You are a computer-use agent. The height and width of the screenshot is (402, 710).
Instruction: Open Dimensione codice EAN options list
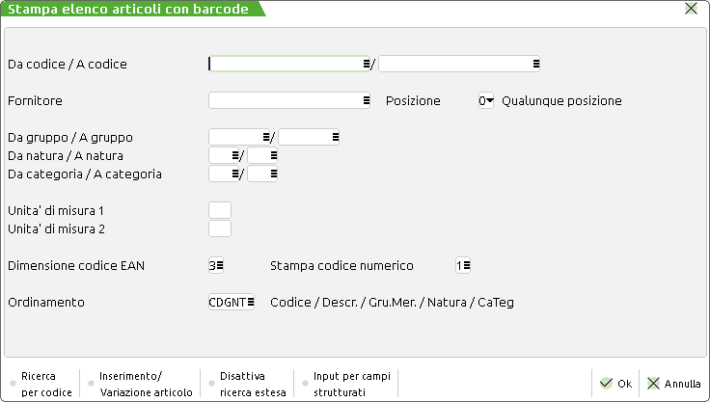220,265
